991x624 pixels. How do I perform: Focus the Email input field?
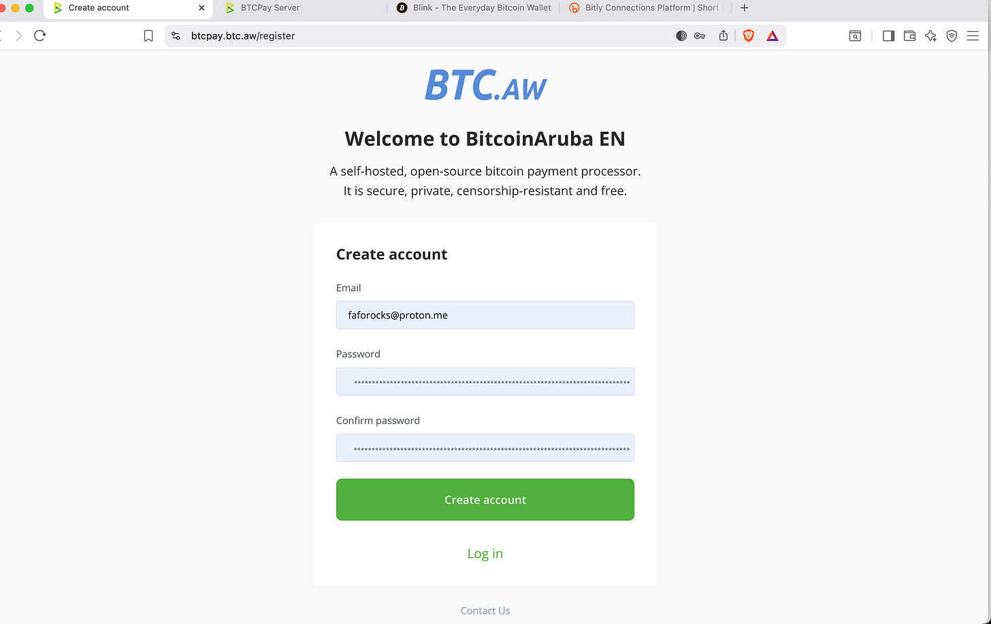point(485,315)
